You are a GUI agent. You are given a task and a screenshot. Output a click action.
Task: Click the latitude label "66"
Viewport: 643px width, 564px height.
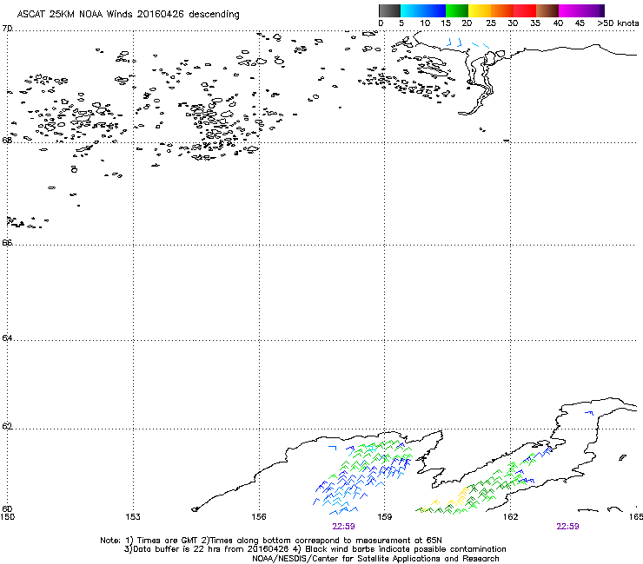(7, 242)
